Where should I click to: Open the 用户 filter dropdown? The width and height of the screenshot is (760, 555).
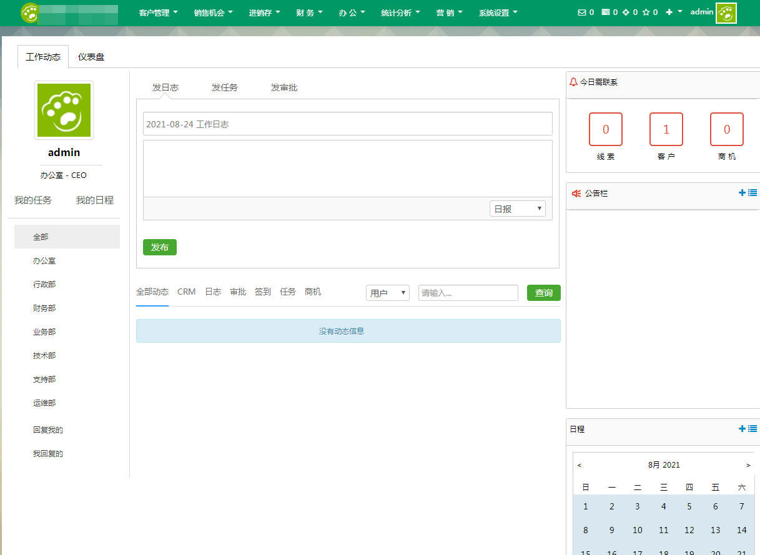coord(387,292)
